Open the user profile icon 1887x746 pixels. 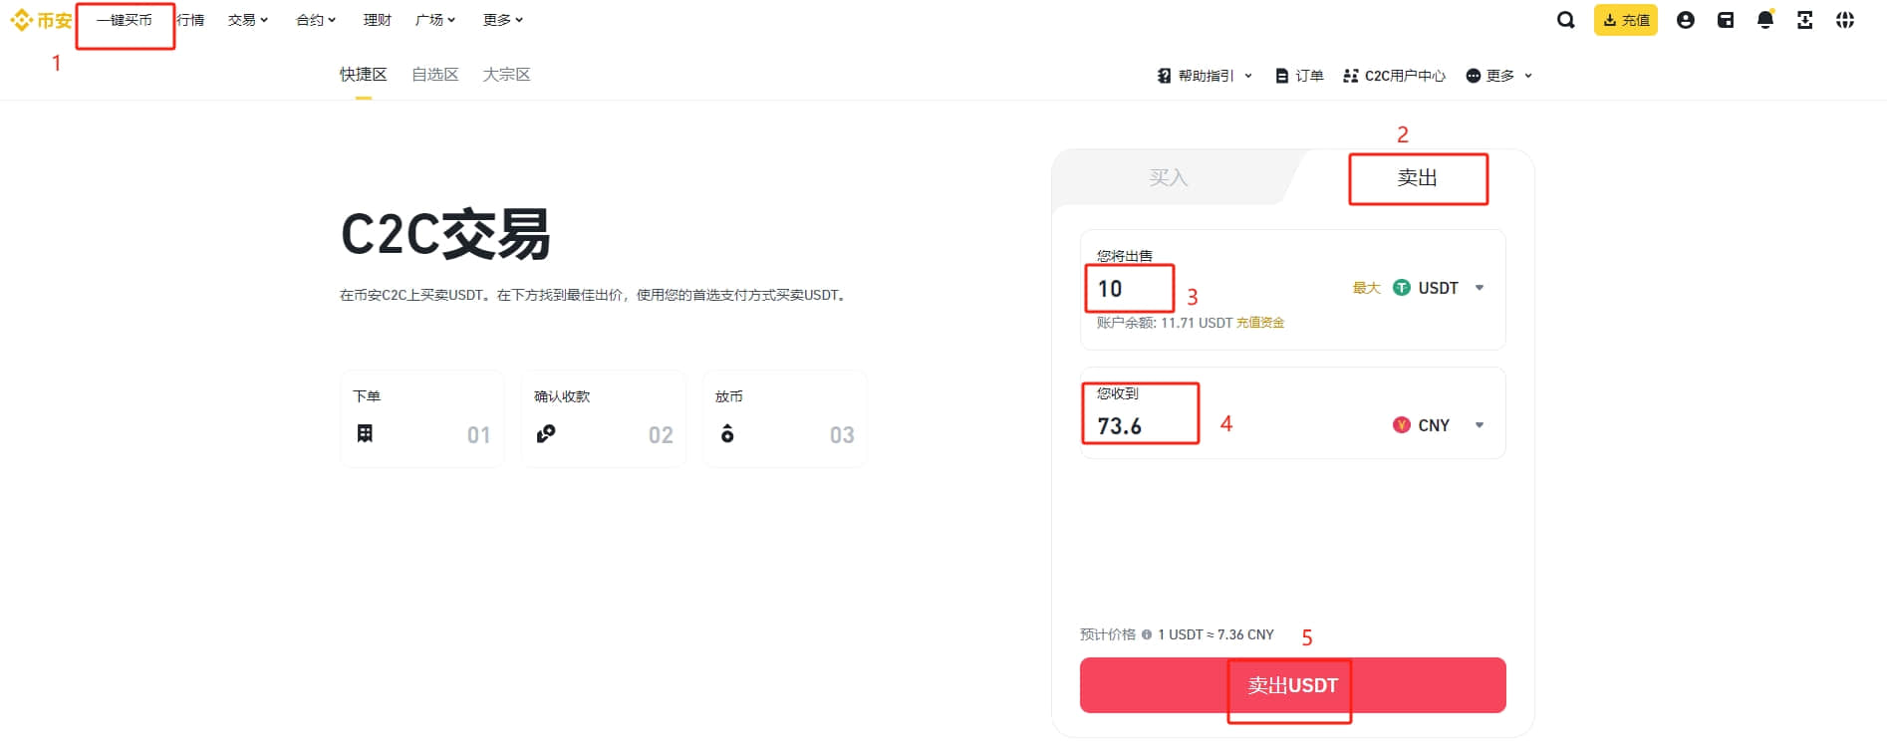click(x=1686, y=20)
